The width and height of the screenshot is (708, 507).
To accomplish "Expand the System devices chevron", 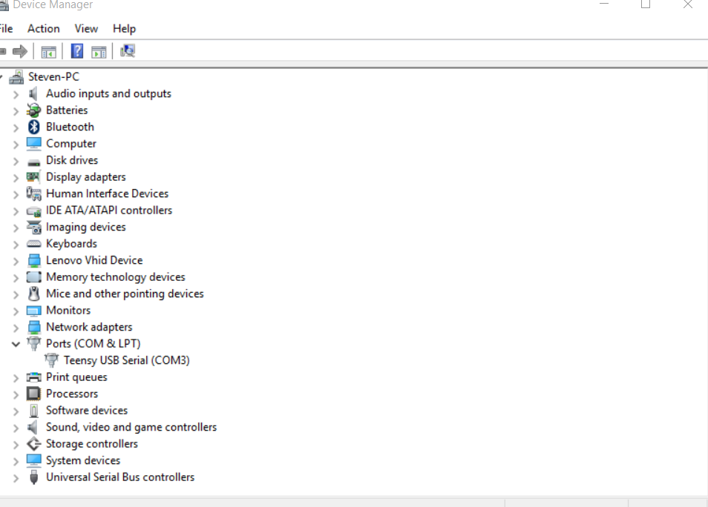I will [x=16, y=462].
